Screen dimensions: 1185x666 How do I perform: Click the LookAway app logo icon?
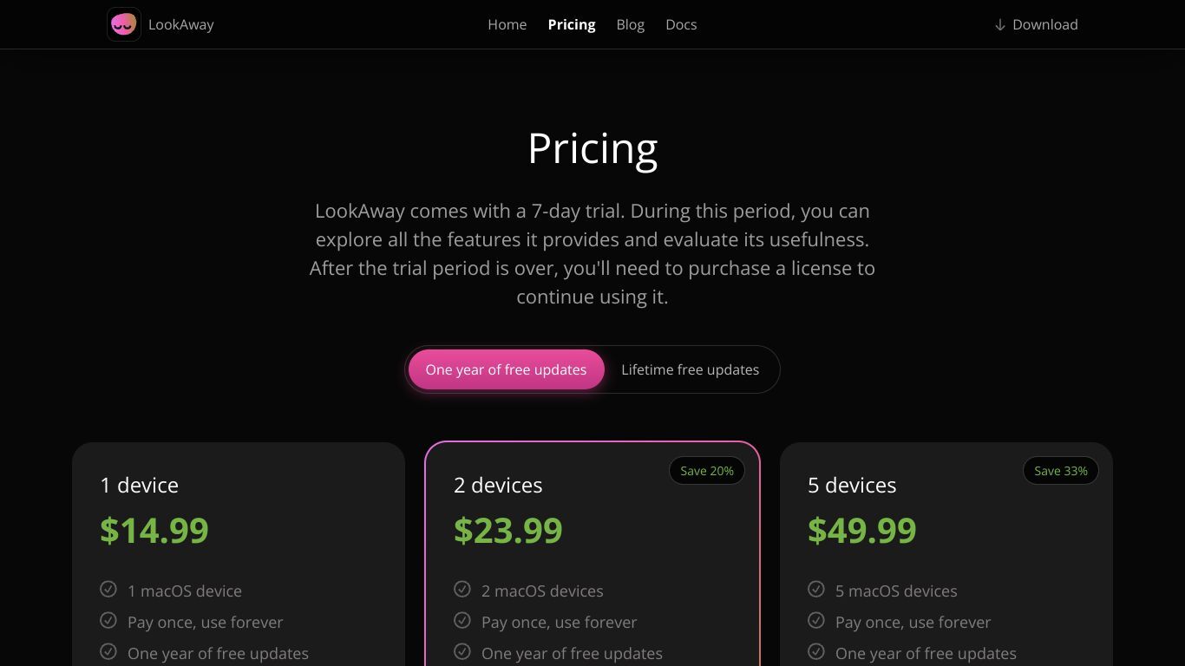124,24
